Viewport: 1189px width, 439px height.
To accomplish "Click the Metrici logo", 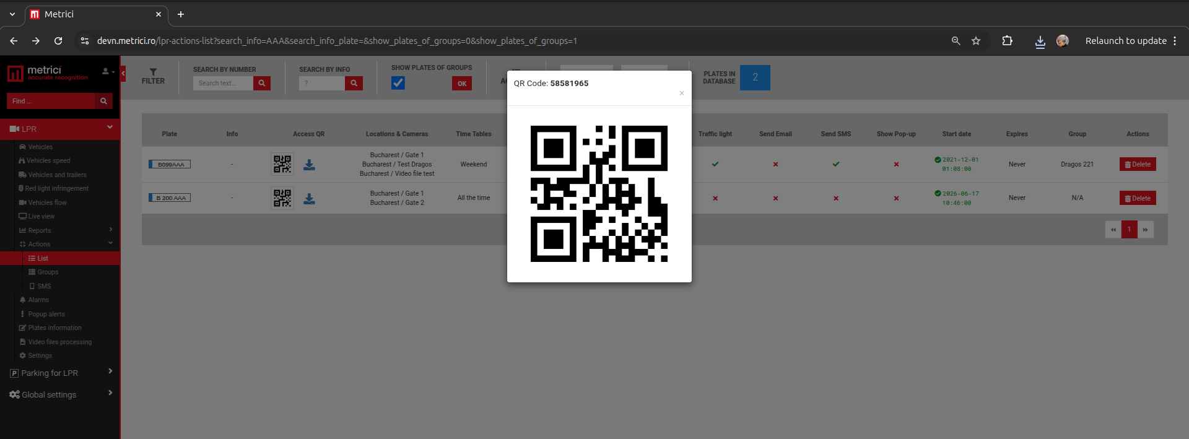I will (47, 73).
